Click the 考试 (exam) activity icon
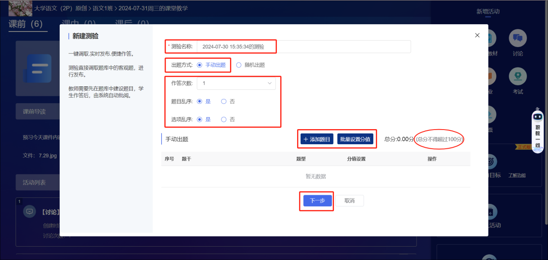The image size is (548, 260). coord(517,76)
